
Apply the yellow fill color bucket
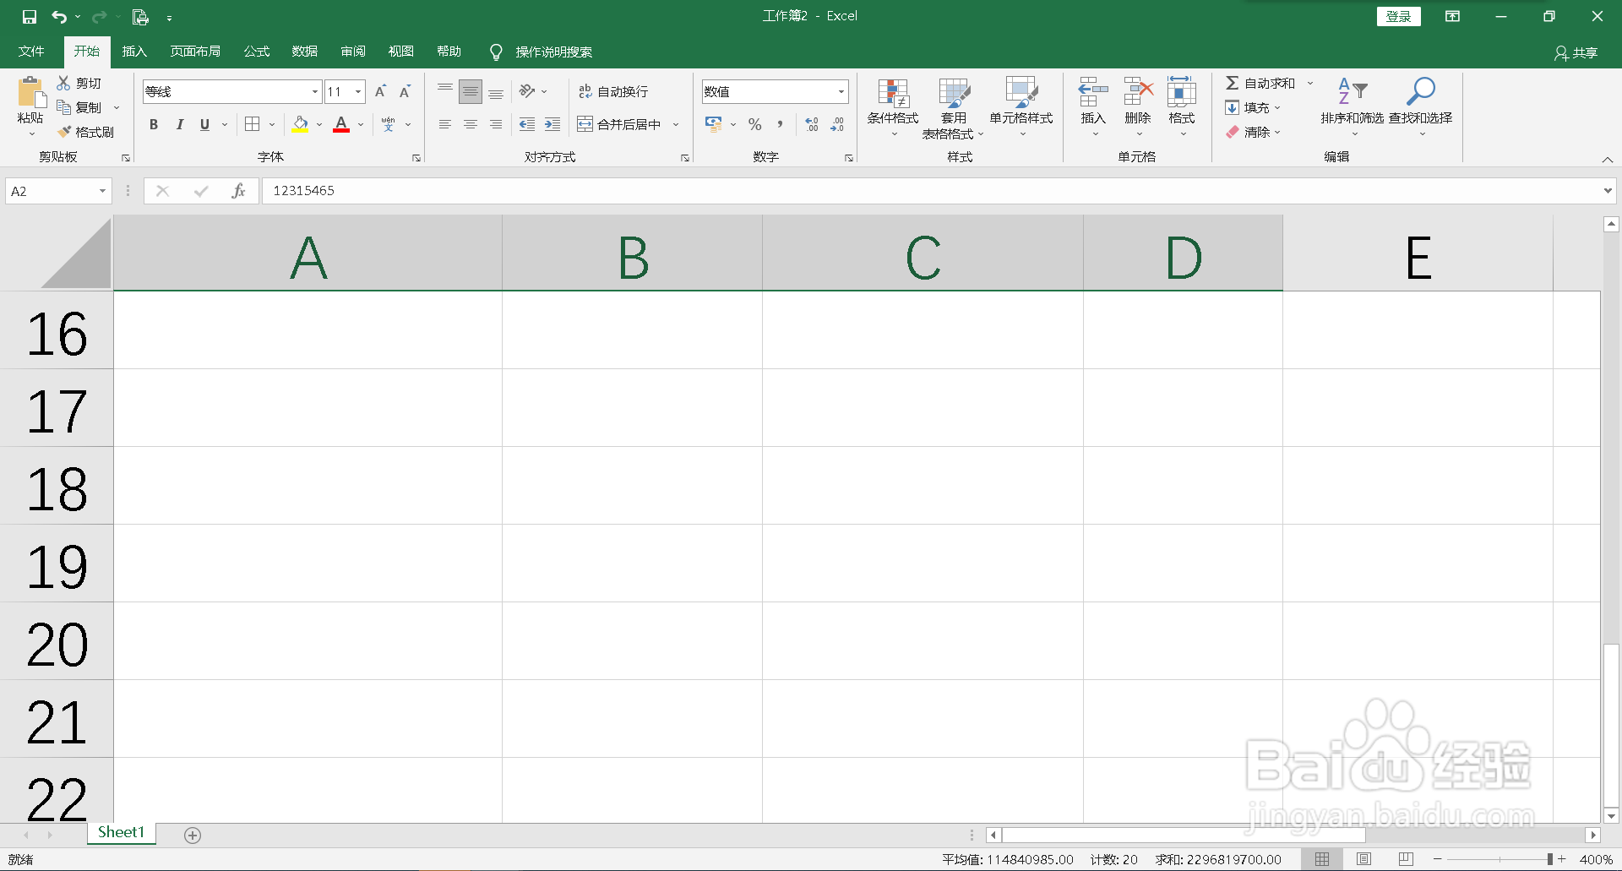(300, 124)
